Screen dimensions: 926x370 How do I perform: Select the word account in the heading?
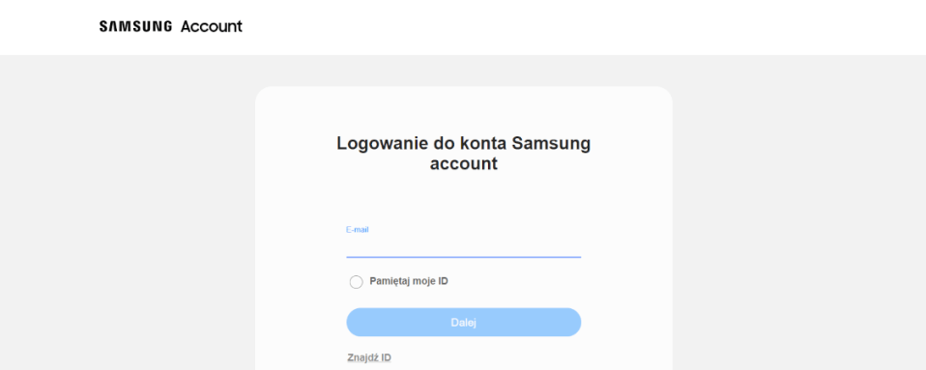click(x=464, y=164)
